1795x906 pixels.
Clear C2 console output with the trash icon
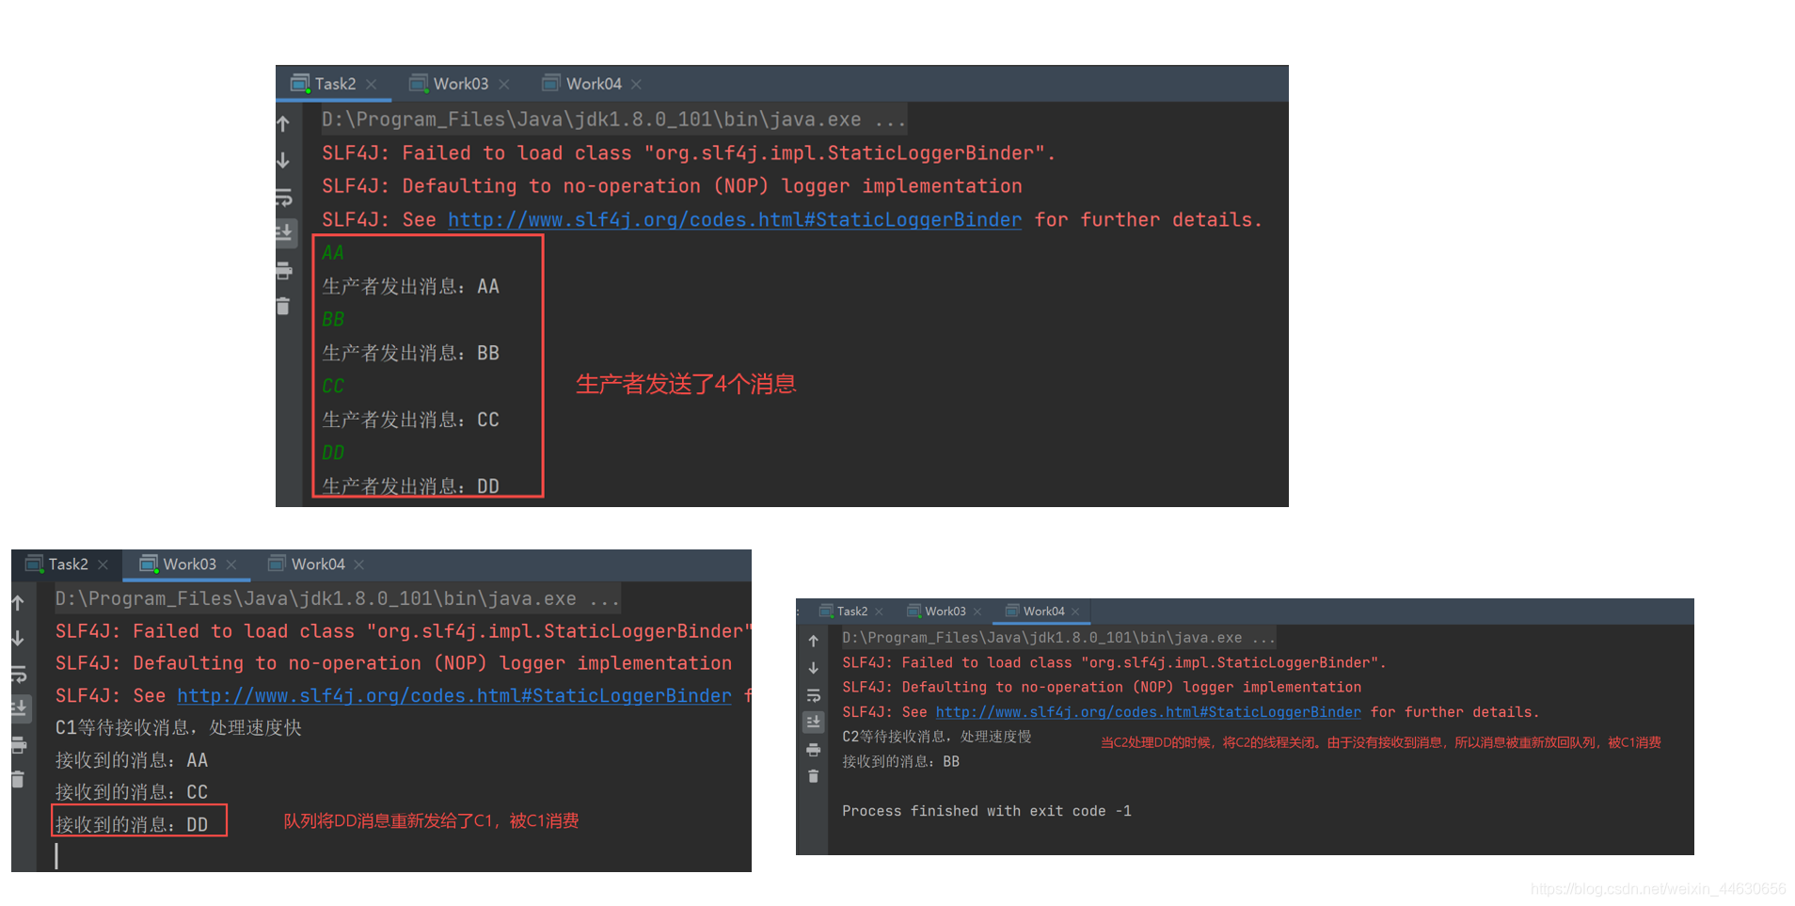(814, 776)
